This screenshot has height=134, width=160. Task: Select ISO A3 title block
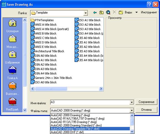pyautogui.click(x=88, y=29)
